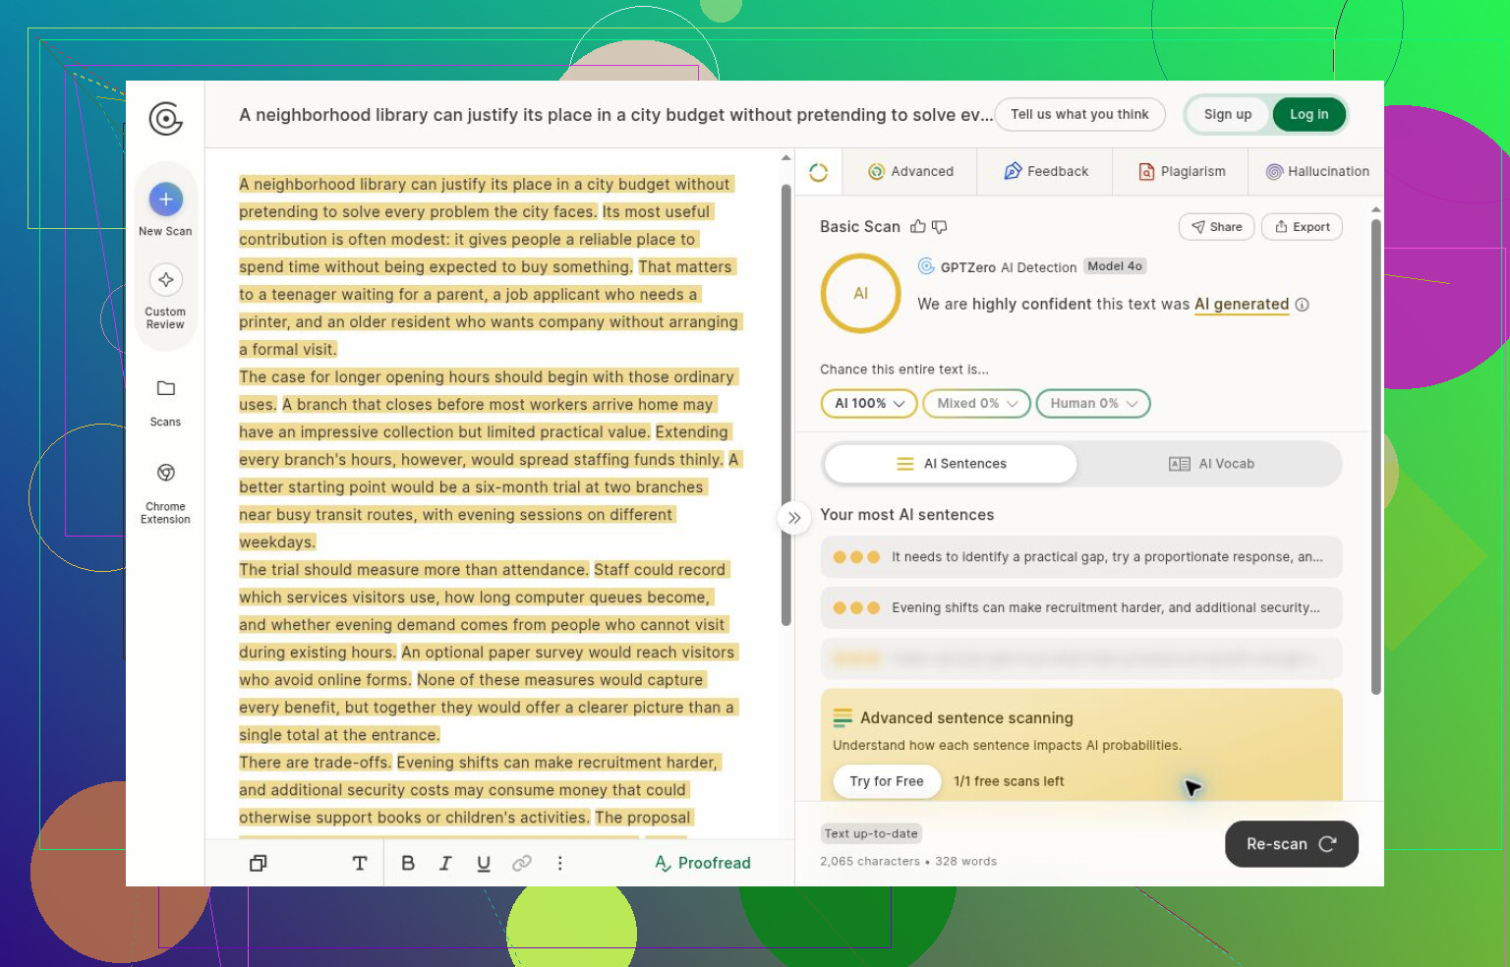
Task: Click Try for Free
Action: coord(887,781)
